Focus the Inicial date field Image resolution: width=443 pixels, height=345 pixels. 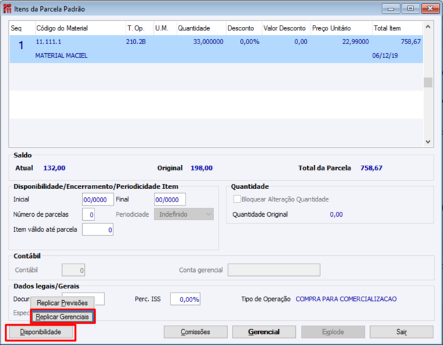(x=98, y=199)
